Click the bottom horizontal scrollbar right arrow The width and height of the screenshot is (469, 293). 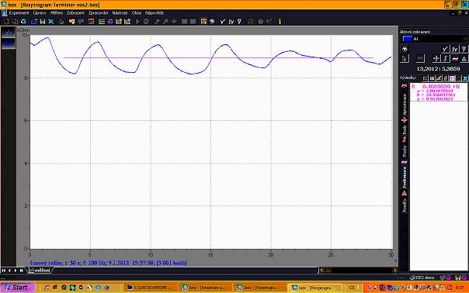394,271
